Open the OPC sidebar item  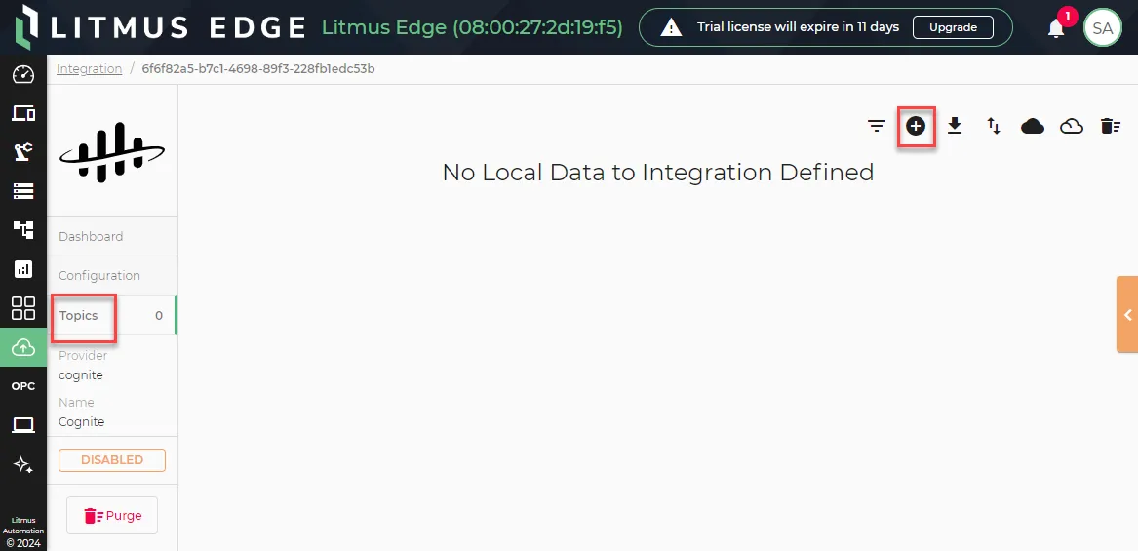23,386
